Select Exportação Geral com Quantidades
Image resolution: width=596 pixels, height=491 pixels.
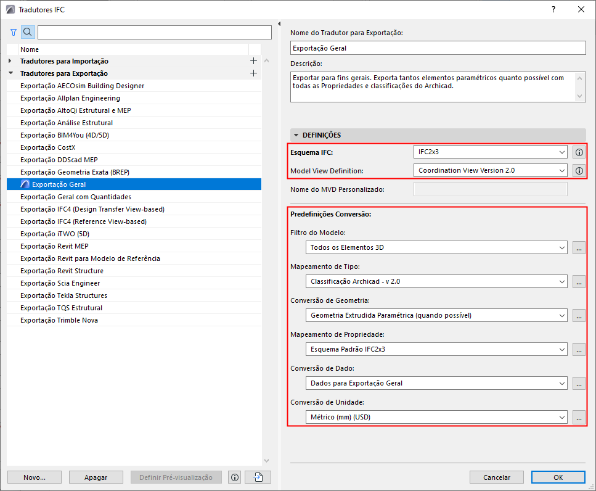click(134, 197)
